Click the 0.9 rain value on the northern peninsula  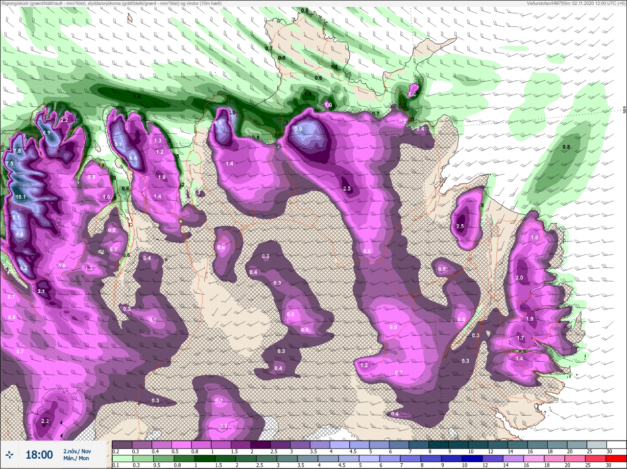[x=281, y=58]
